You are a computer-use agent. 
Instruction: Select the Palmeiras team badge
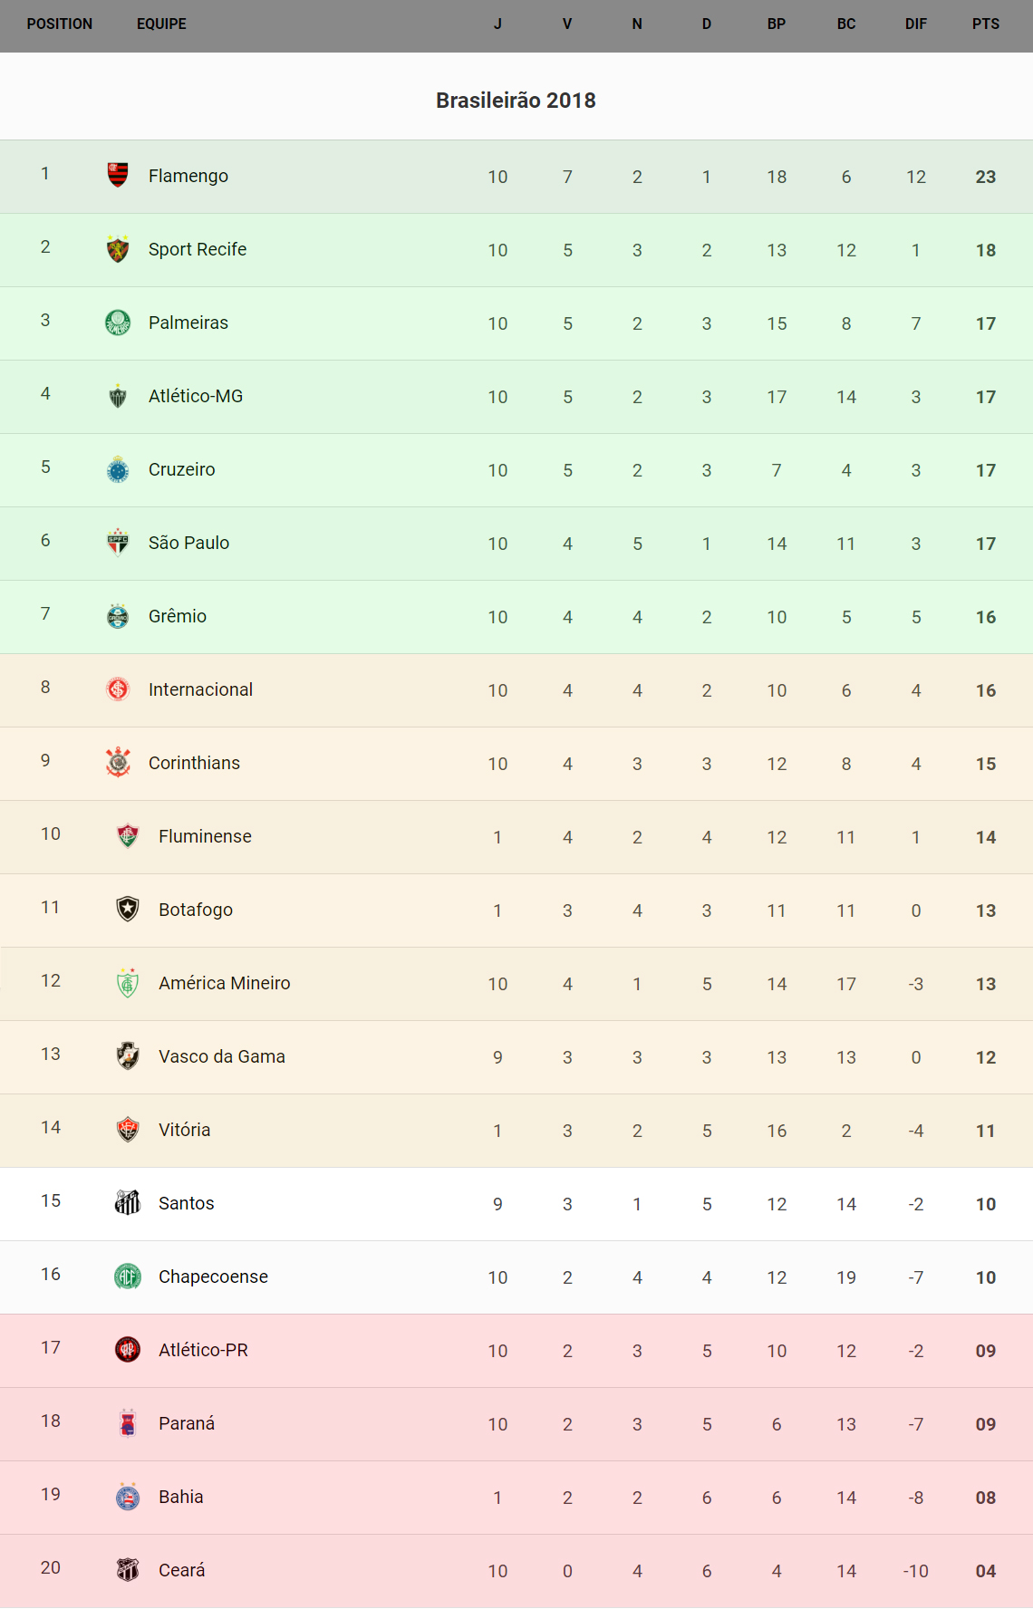click(x=118, y=322)
